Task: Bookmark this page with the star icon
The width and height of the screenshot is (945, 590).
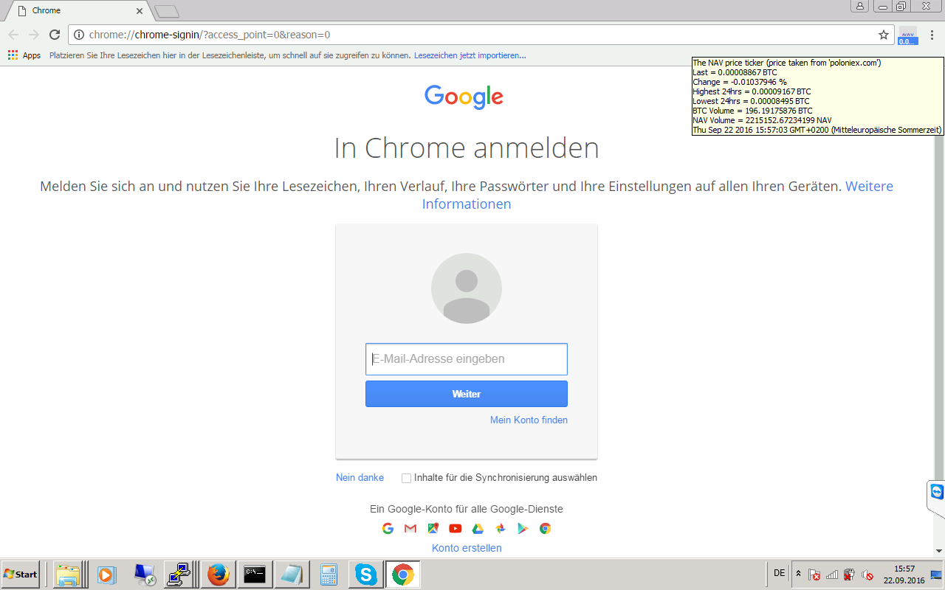Action: pos(883,35)
